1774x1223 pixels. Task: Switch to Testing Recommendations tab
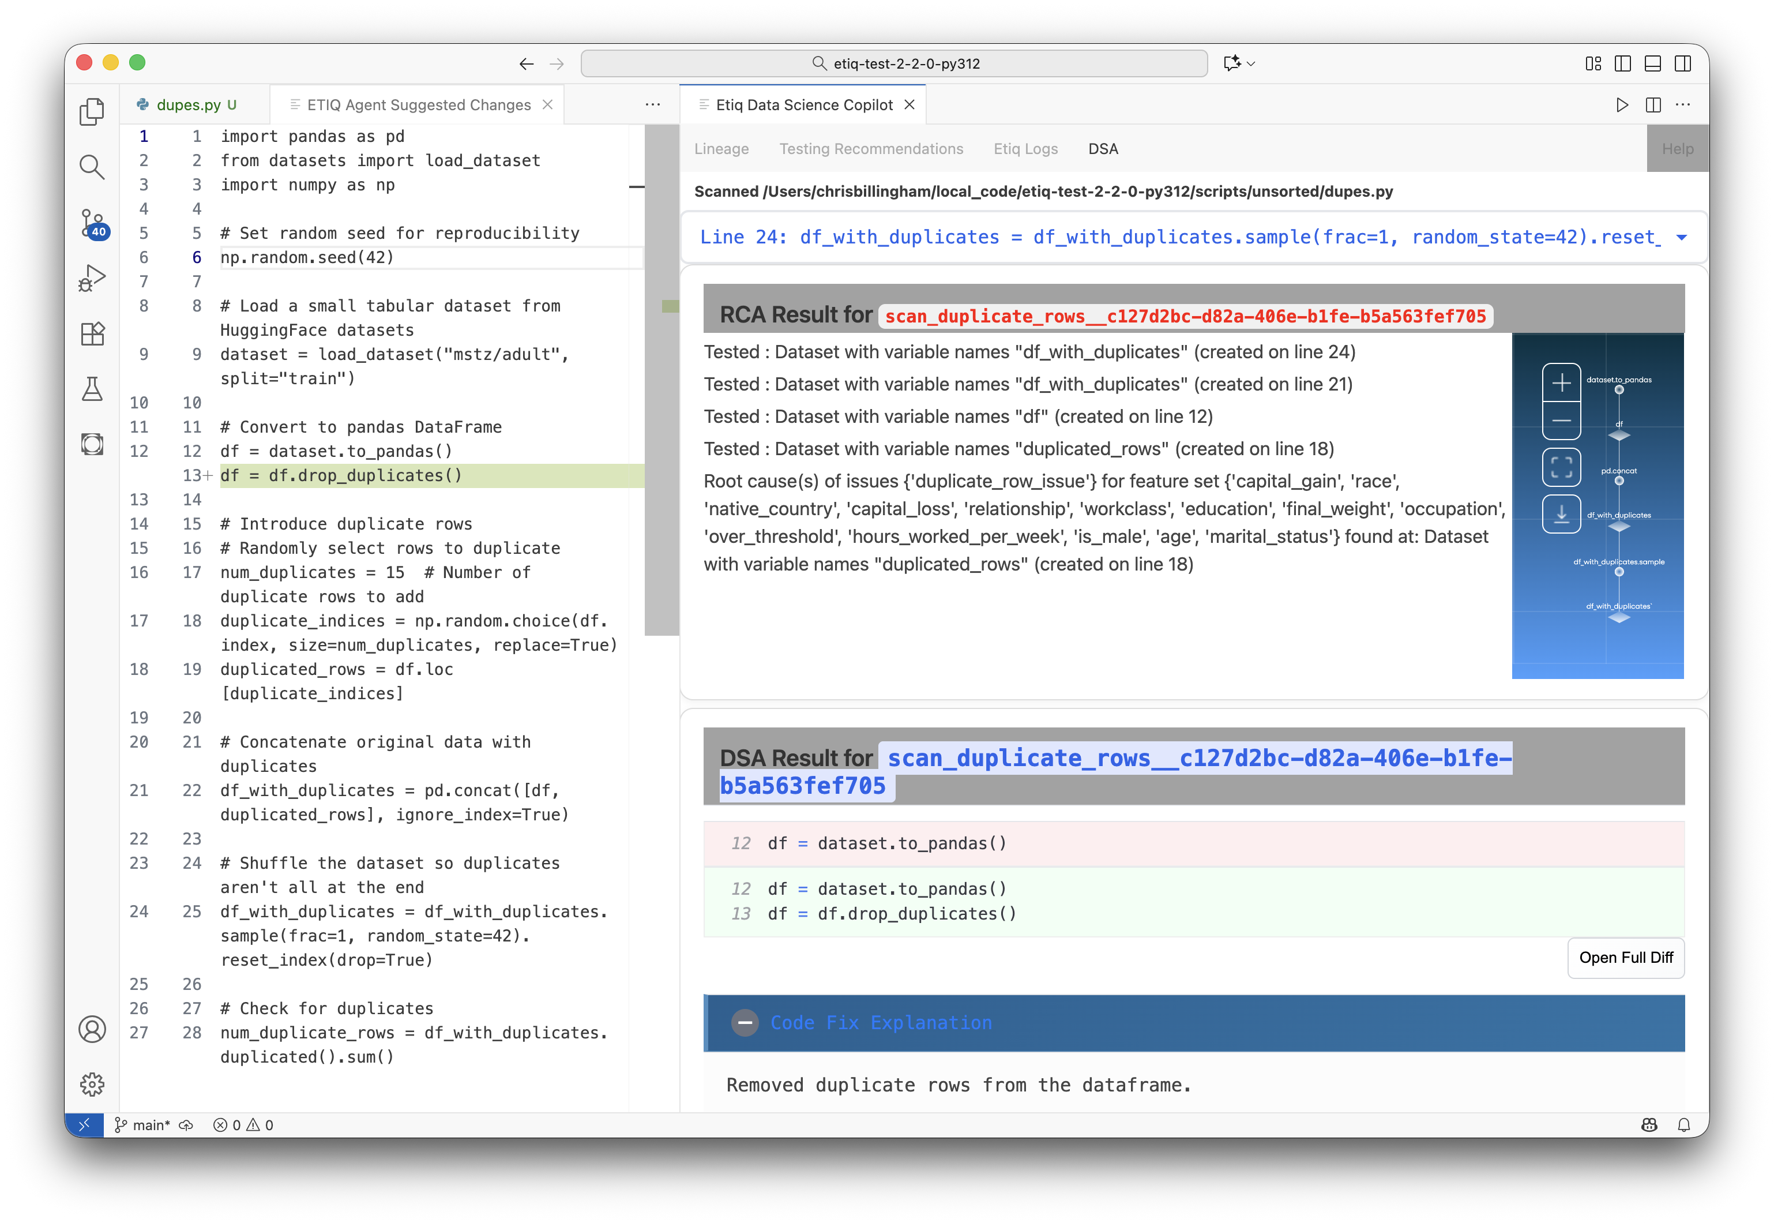(x=871, y=149)
